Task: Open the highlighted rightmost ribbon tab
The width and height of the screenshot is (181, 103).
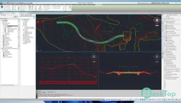Action: 98,5
